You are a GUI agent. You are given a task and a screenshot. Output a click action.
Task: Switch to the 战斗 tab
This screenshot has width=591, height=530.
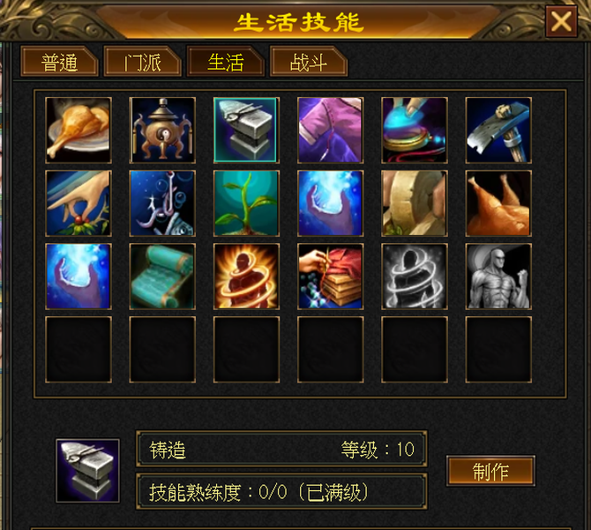(309, 62)
